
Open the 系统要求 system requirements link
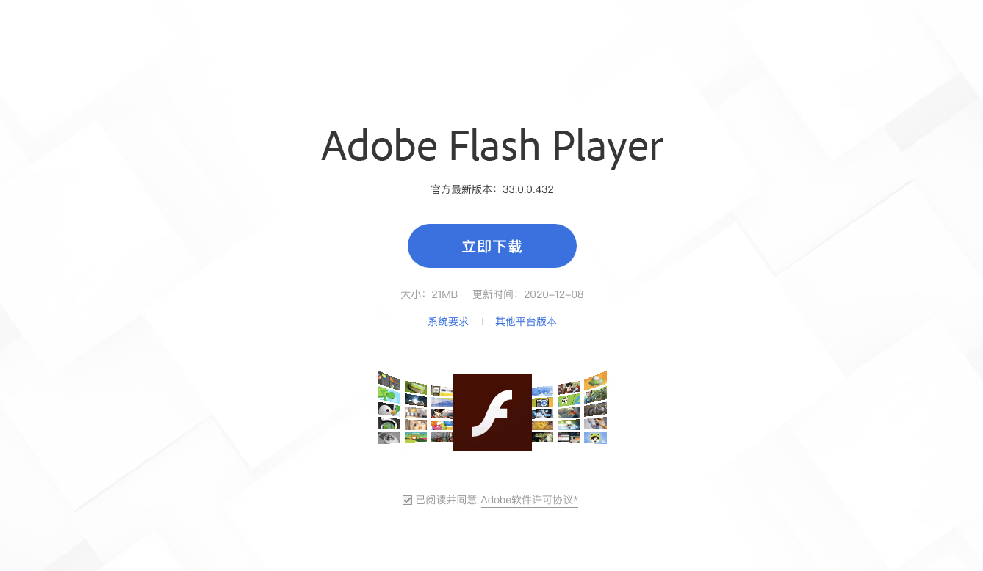coord(448,321)
